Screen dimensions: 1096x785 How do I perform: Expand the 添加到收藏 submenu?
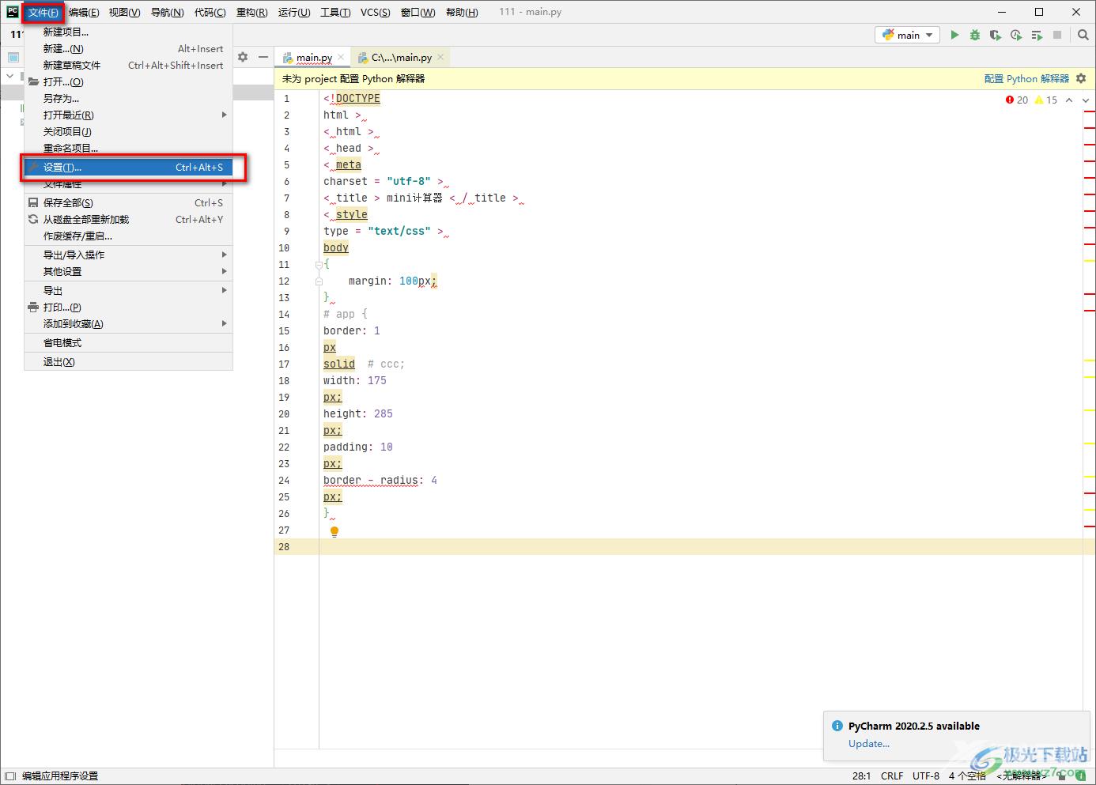(129, 323)
